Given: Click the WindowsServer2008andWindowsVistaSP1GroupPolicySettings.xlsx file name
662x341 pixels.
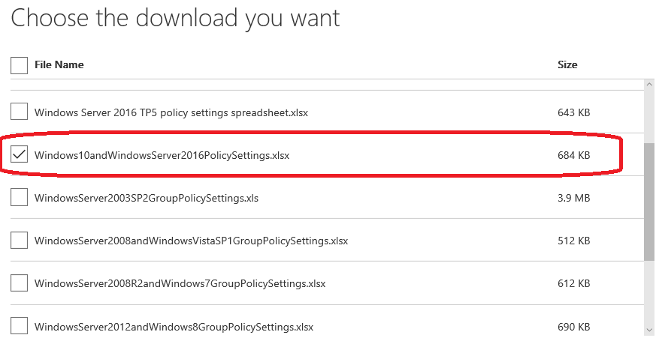Looking at the screenshot, I should tap(191, 241).
